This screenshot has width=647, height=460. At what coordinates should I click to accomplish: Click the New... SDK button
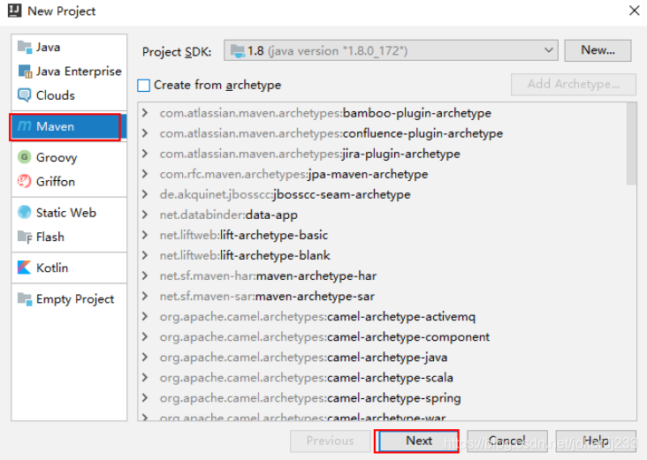pyautogui.click(x=598, y=50)
